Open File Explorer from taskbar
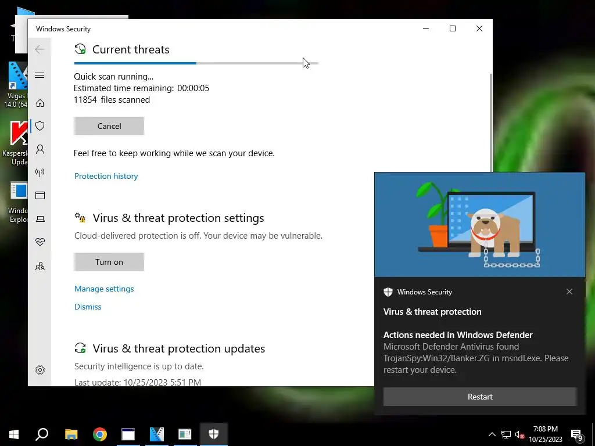Viewport: 595px width, 446px height. [71, 434]
